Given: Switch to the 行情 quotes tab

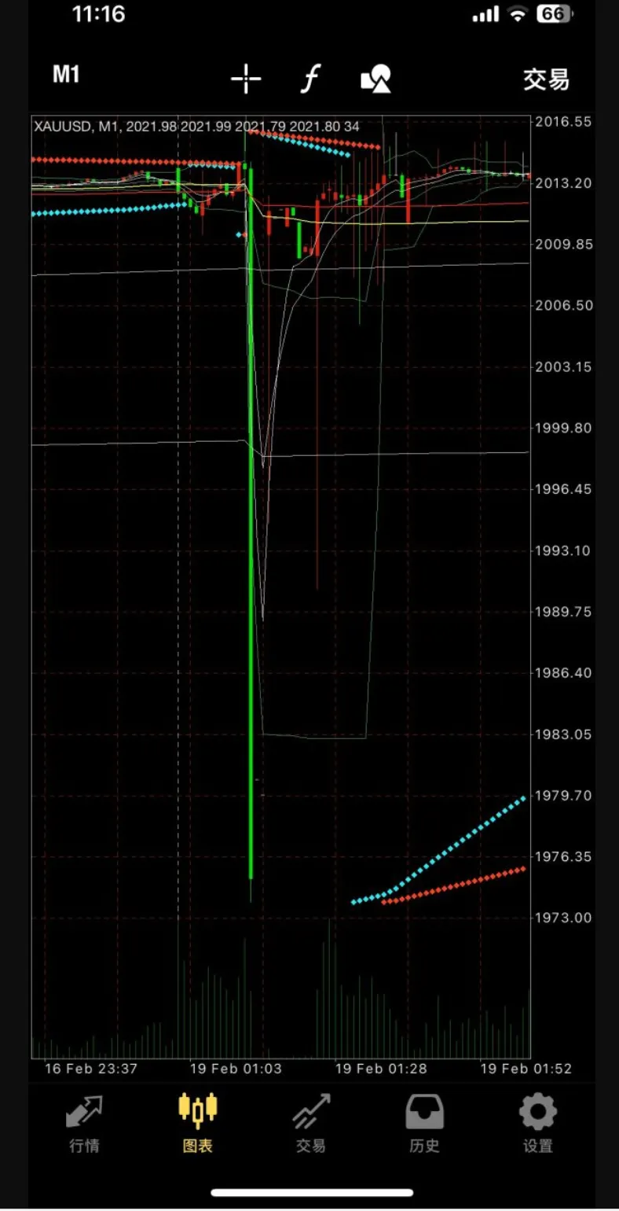Looking at the screenshot, I should tap(84, 1124).
